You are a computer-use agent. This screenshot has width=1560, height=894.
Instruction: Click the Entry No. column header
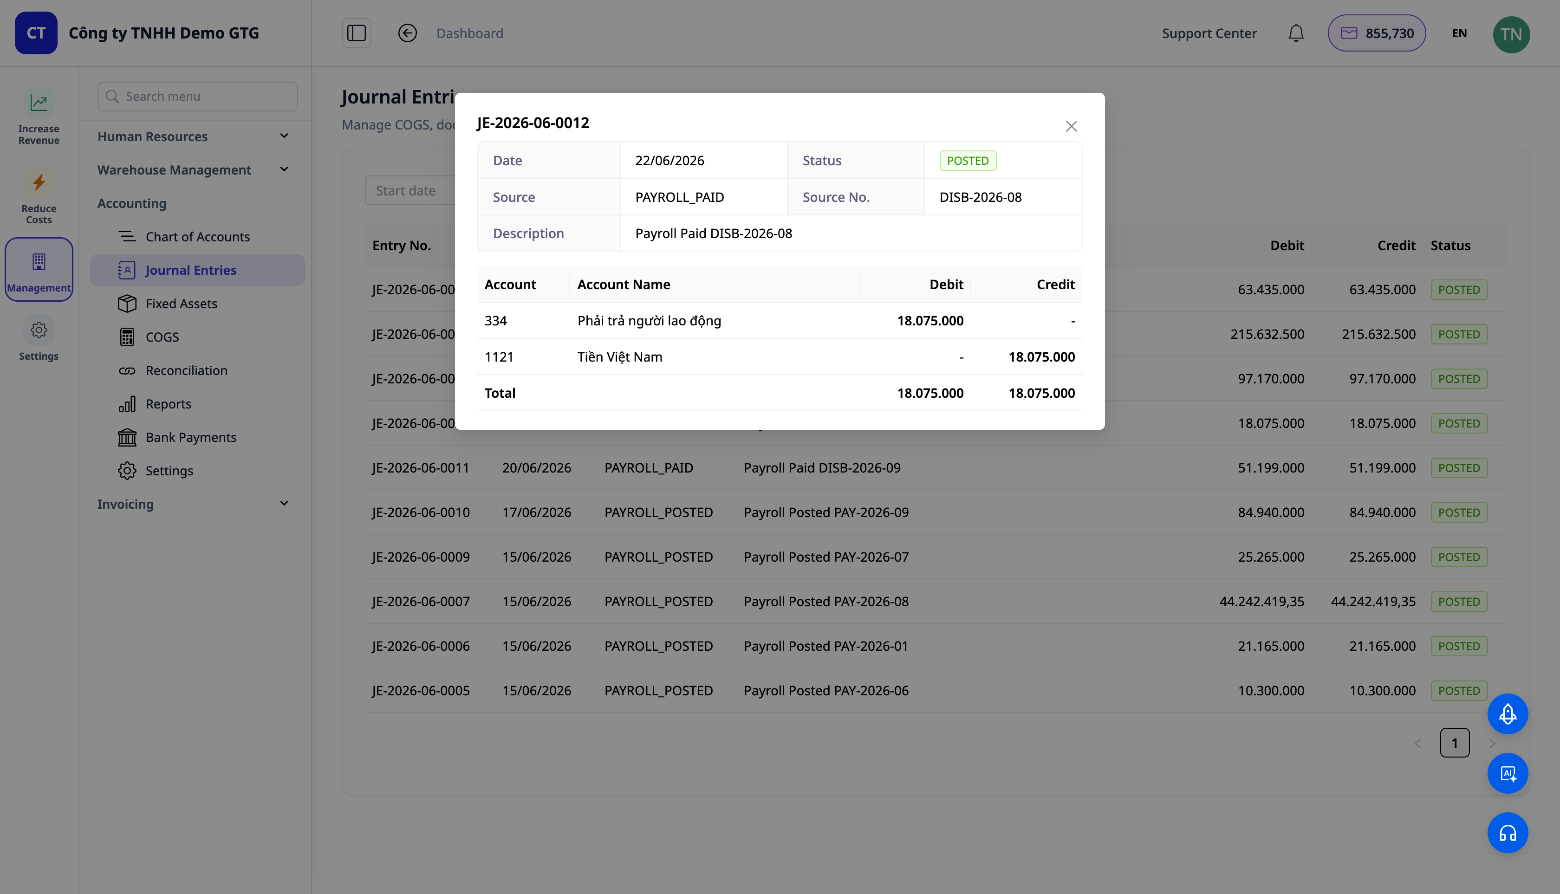pyautogui.click(x=402, y=246)
